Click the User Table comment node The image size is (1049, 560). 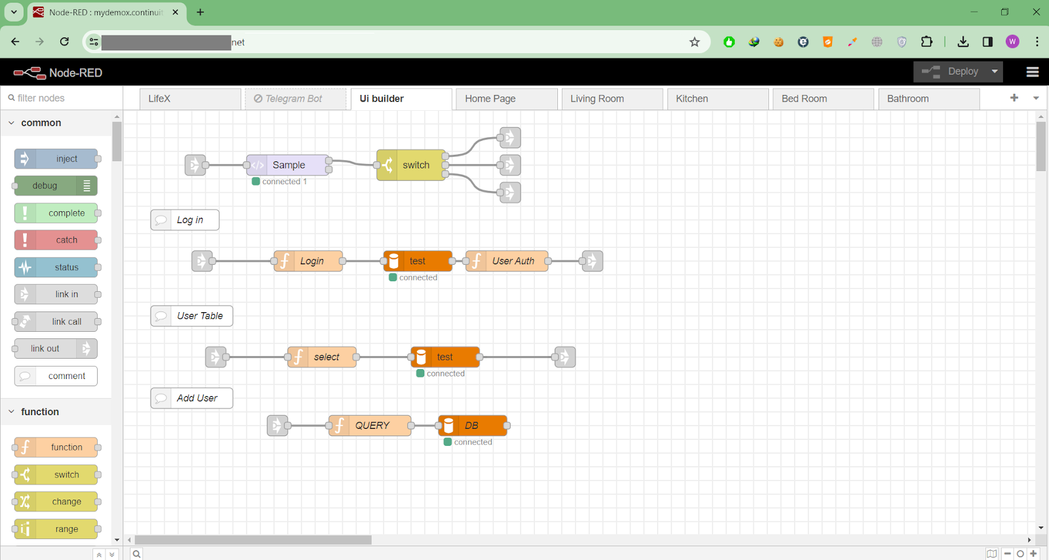(191, 316)
